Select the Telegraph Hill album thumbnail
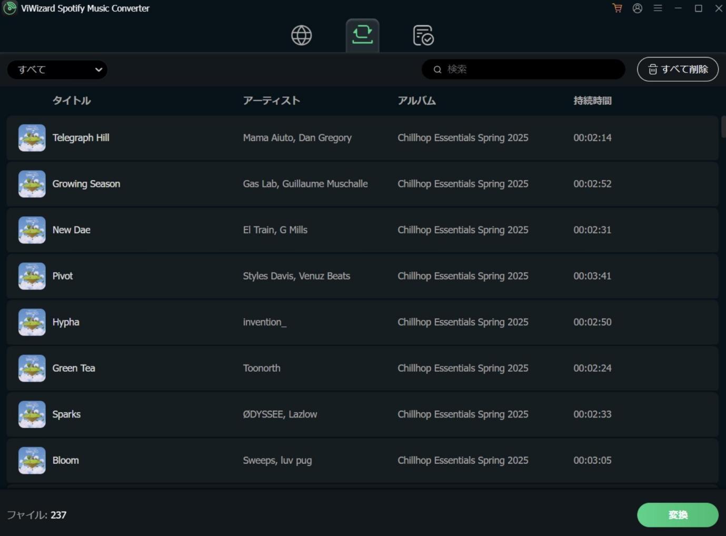Image resolution: width=726 pixels, height=536 pixels. tap(32, 138)
